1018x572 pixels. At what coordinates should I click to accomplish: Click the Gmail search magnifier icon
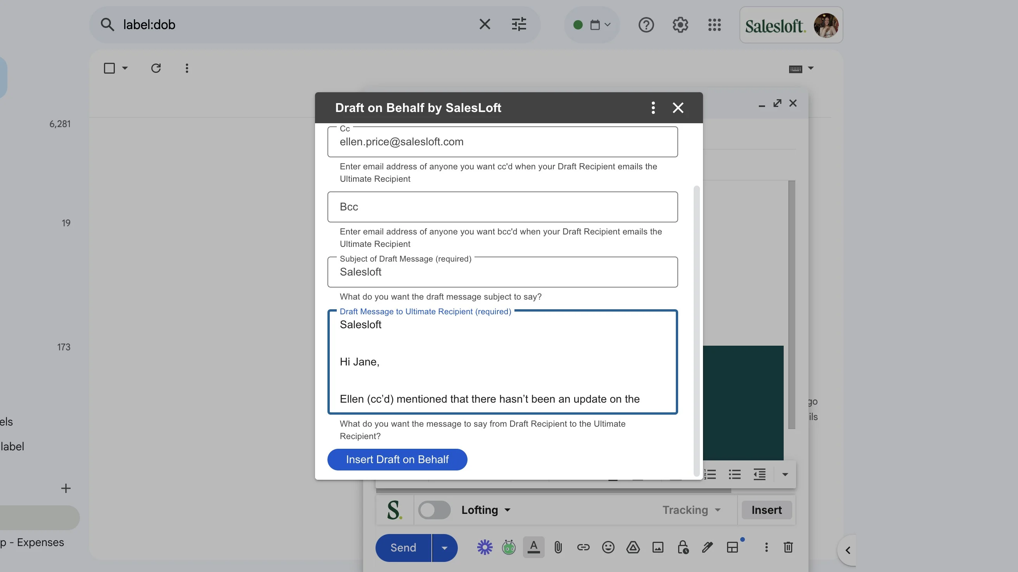tap(107, 24)
